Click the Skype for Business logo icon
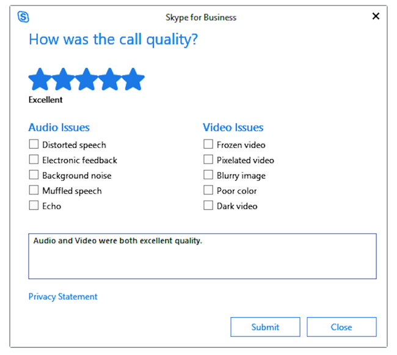Image resolution: width=397 pixels, height=355 pixels. 23,17
